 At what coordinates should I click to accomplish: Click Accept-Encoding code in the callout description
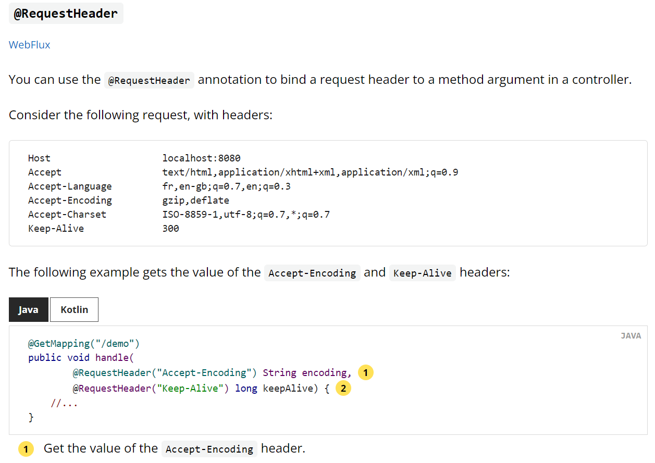coord(209,449)
